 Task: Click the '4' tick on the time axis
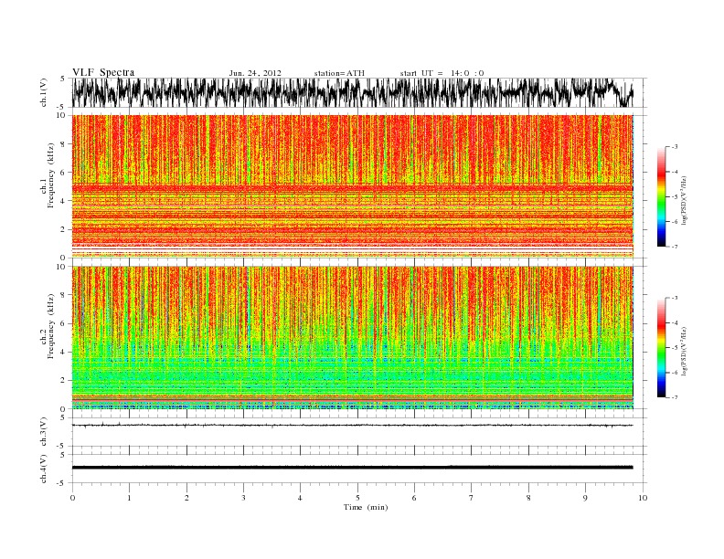[x=300, y=498]
